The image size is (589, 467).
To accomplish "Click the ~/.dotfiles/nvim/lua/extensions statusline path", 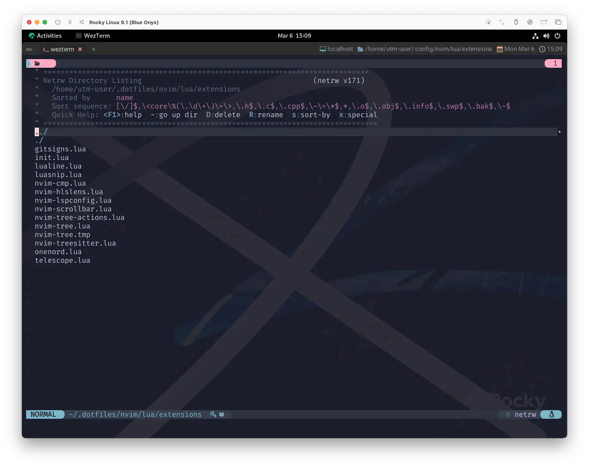I will point(135,414).
